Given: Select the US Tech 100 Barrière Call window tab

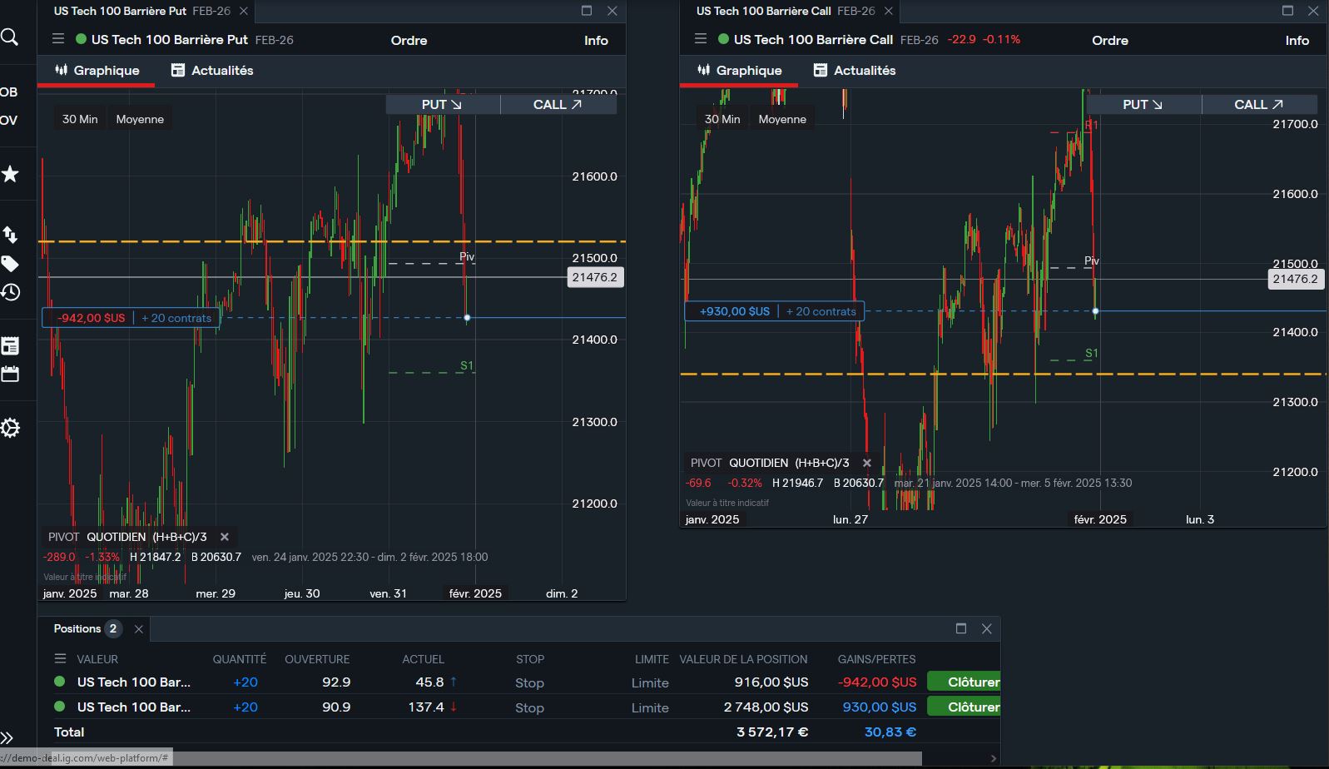Looking at the screenshot, I should (786, 11).
